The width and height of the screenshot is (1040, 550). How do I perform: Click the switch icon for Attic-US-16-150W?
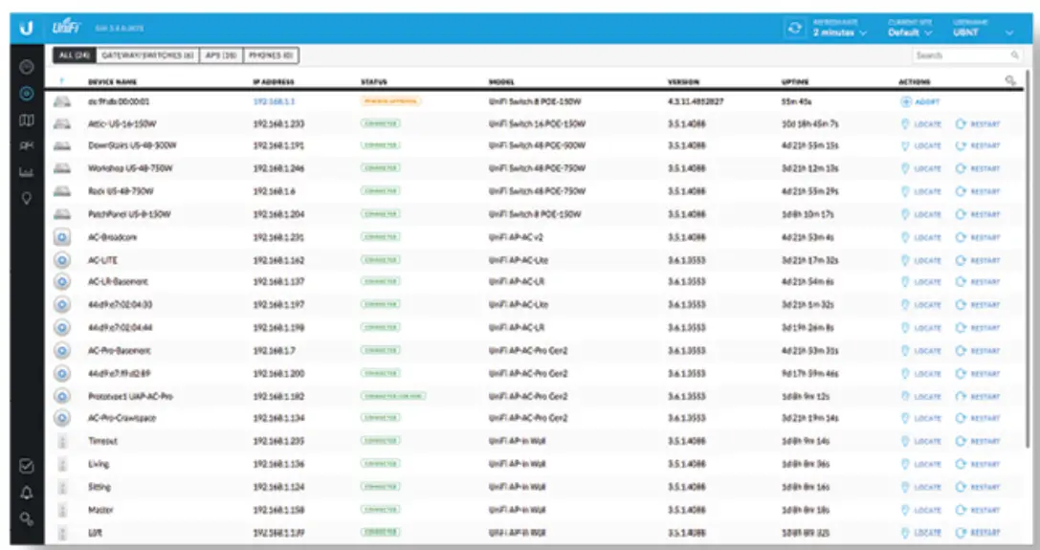[x=61, y=124]
